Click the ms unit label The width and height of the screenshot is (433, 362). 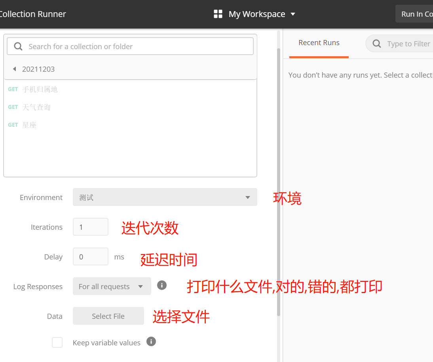tap(119, 257)
